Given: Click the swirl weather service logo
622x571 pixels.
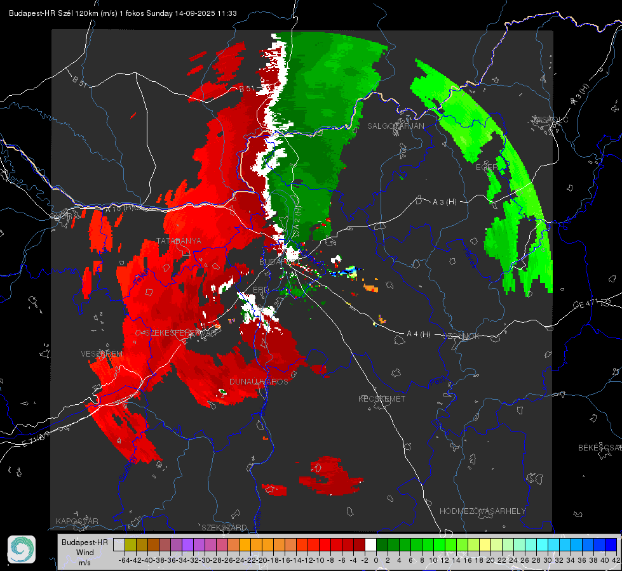Looking at the screenshot, I should 22,549.
